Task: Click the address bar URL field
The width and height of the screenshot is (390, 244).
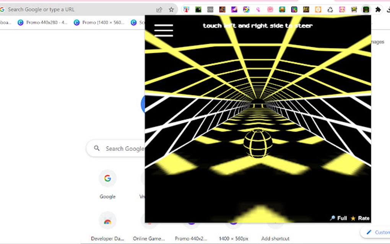Action: [80, 10]
